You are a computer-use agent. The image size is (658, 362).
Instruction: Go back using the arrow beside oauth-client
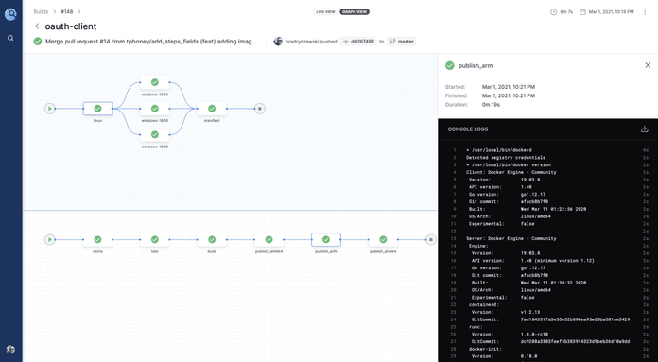tap(38, 26)
